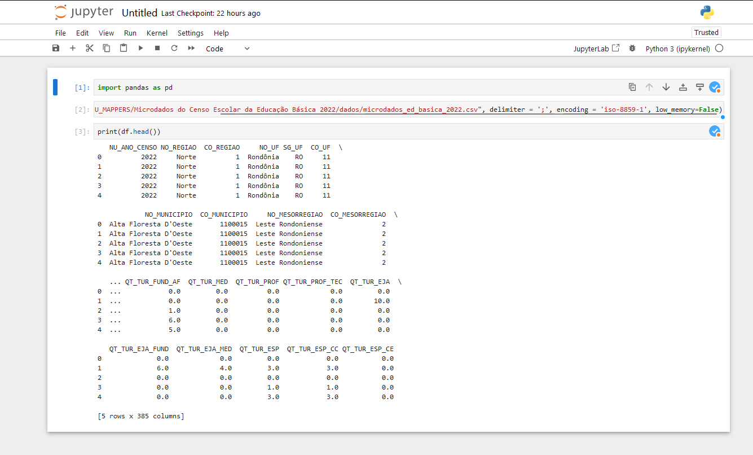Cut the selected cell with the scissors icon

click(x=89, y=48)
